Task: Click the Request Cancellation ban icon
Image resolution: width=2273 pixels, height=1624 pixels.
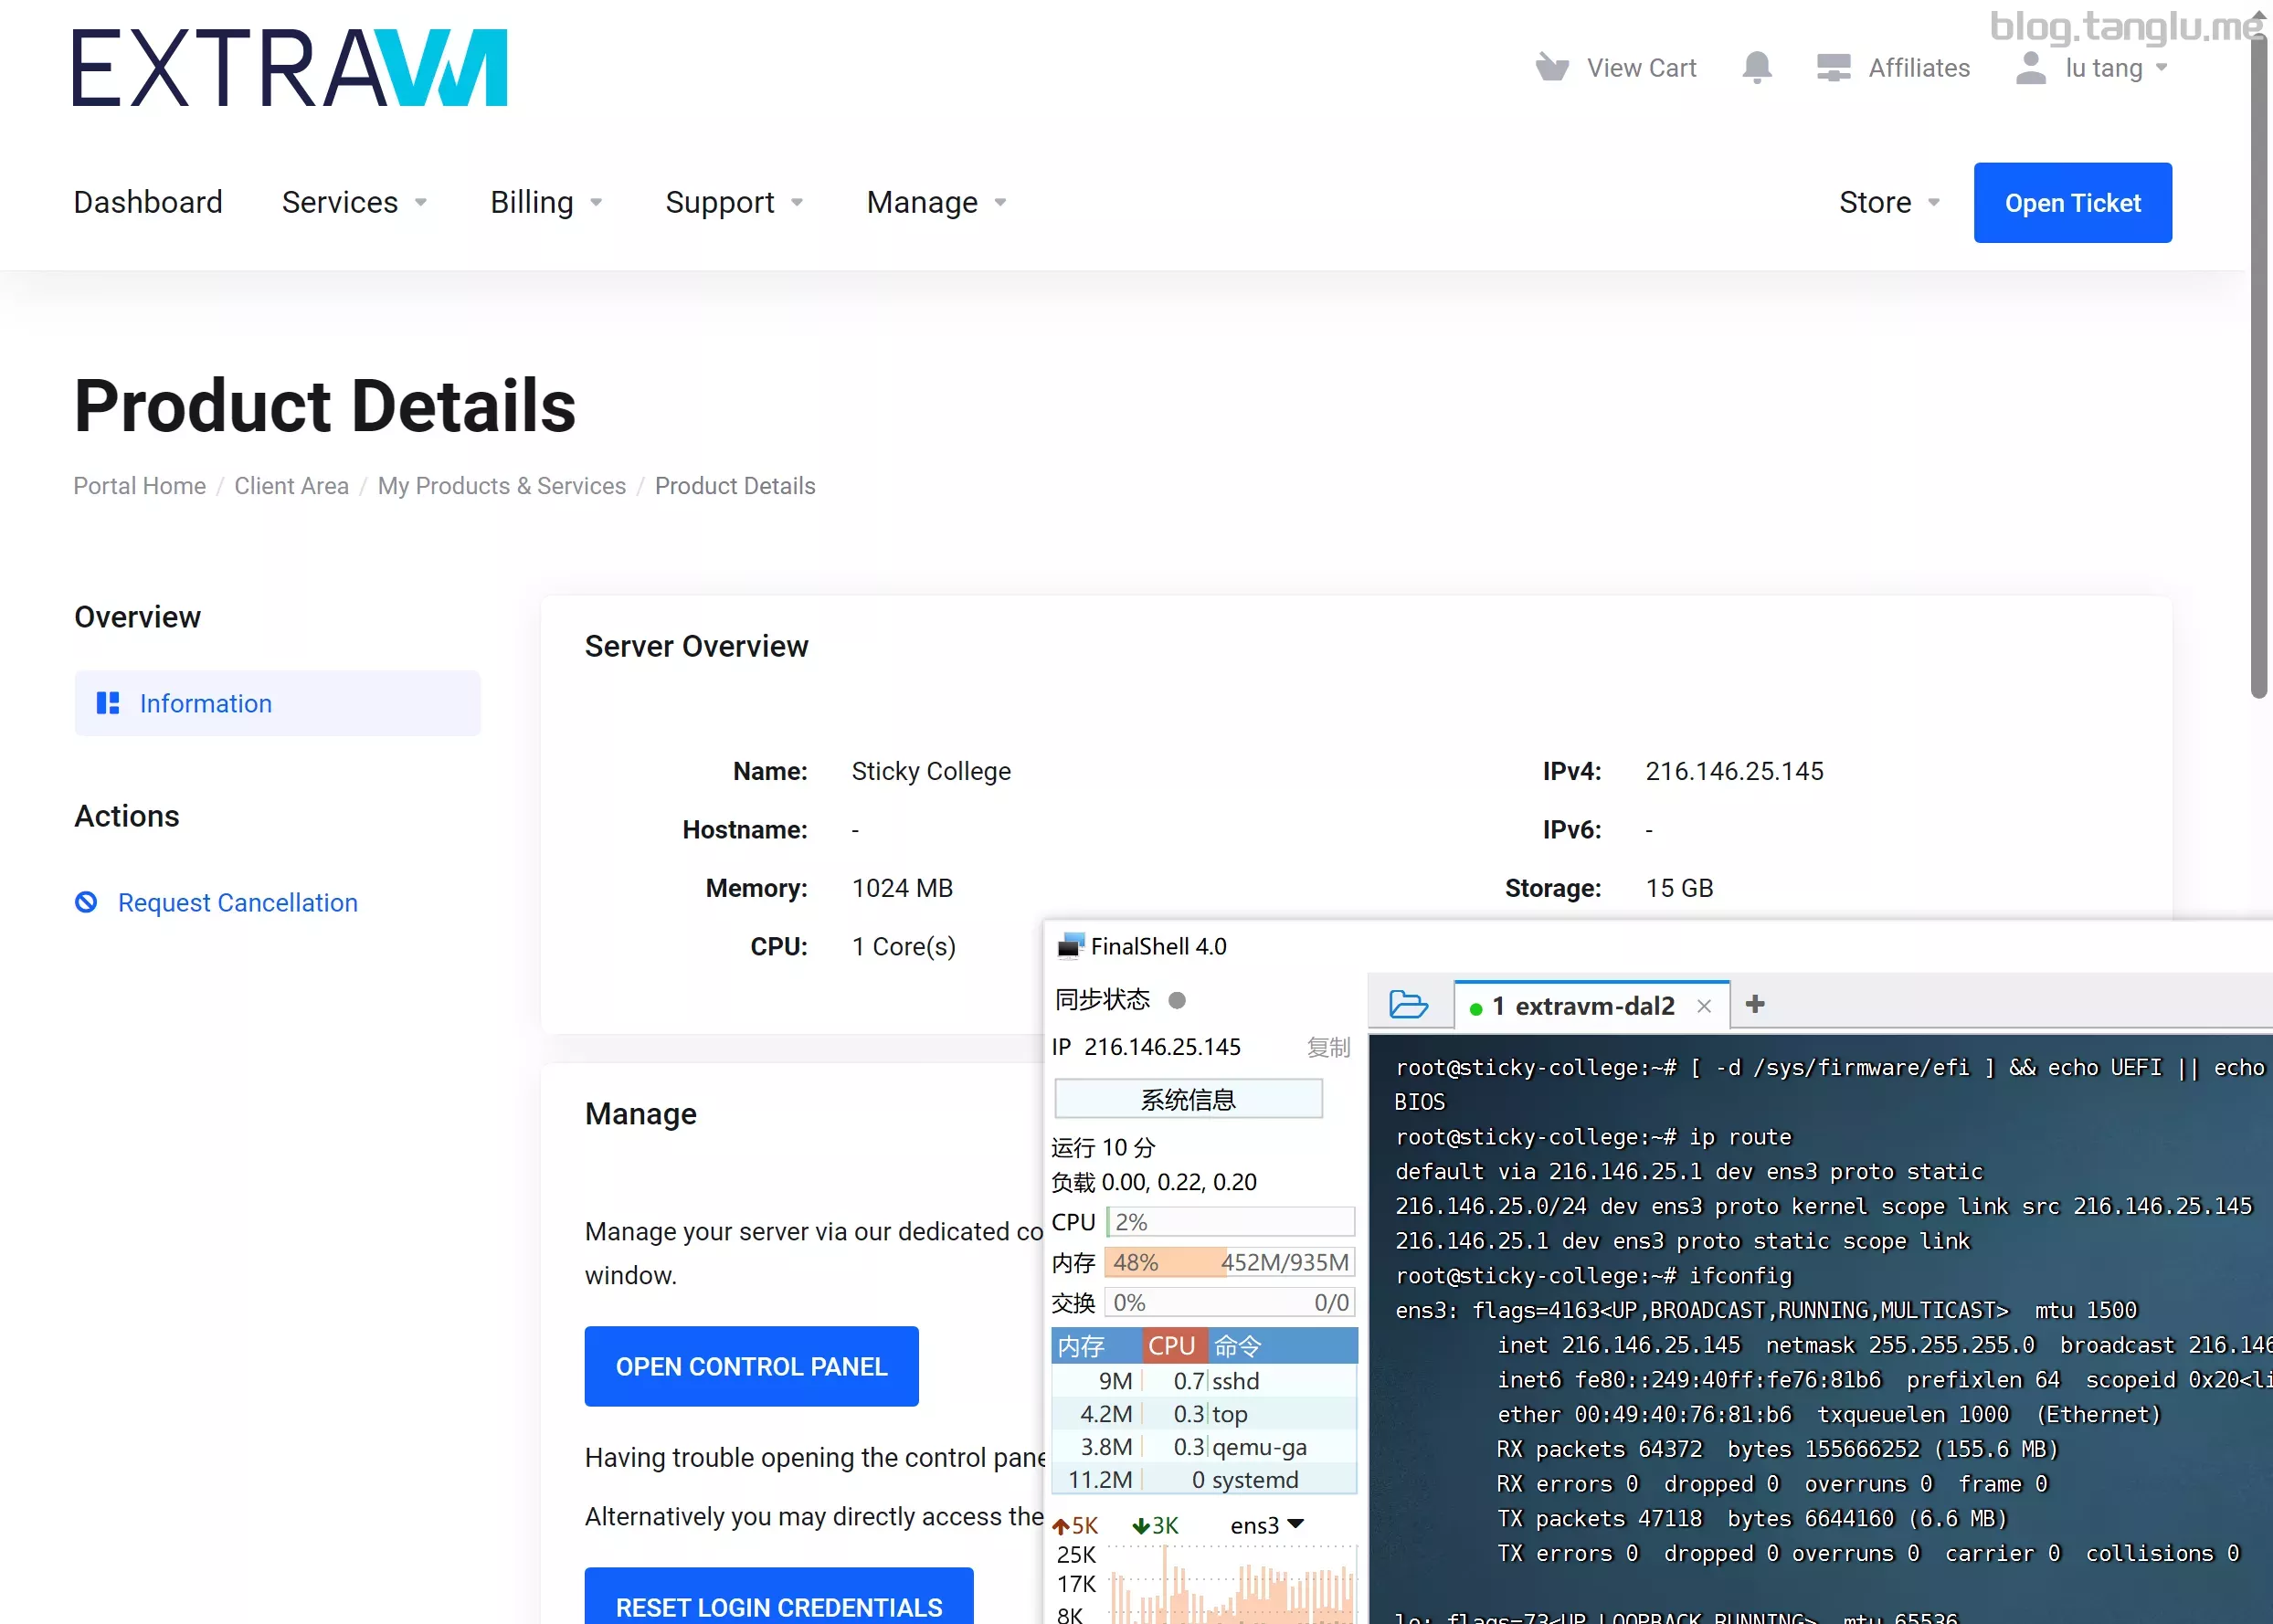Action: (x=87, y=902)
